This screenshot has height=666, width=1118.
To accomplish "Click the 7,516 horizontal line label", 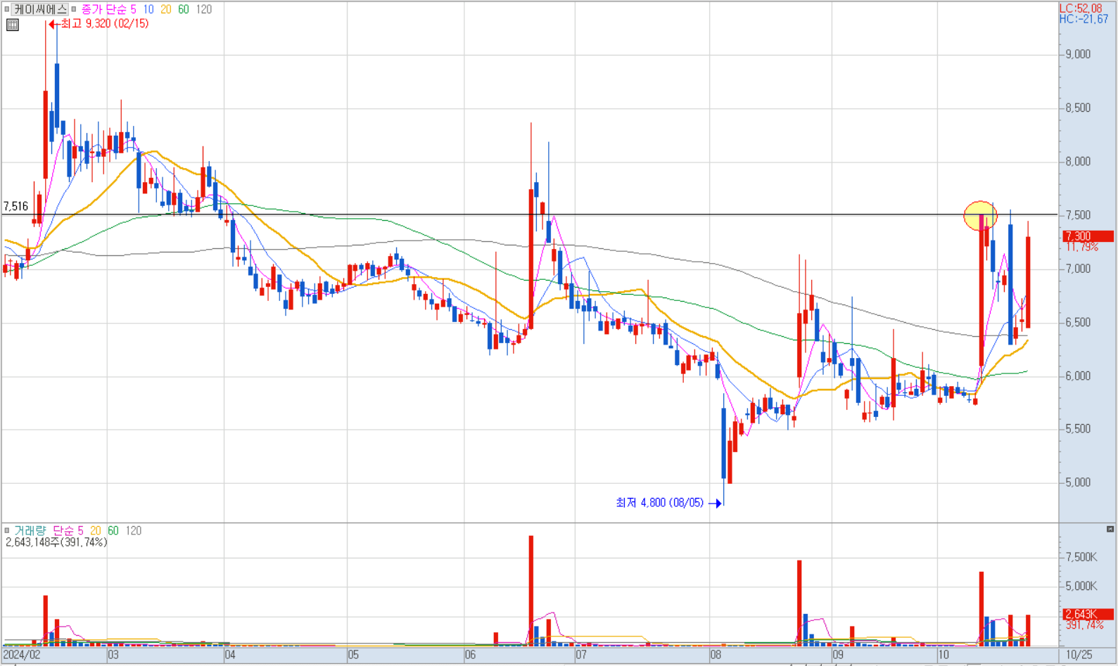I will tap(15, 206).
